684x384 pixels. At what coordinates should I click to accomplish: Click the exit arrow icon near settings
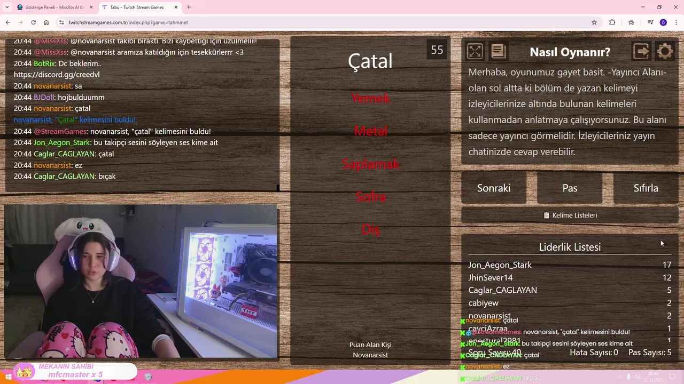point(641,51)
